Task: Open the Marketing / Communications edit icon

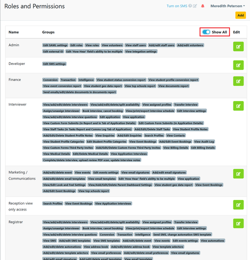Action: tap(238, 174)
